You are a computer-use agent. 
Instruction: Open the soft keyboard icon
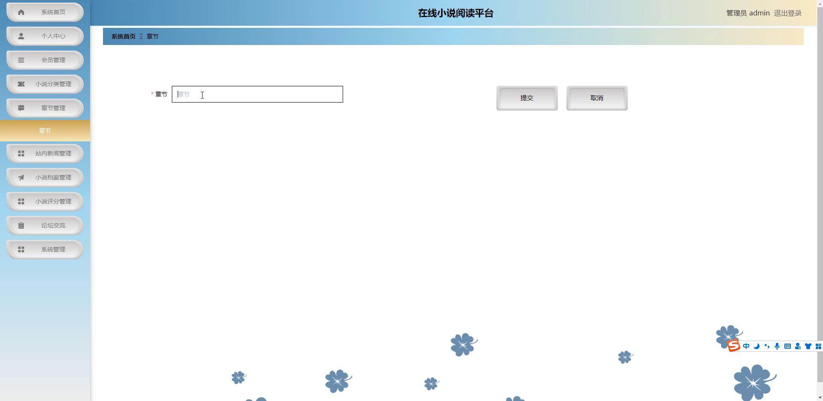pos(787,346)
